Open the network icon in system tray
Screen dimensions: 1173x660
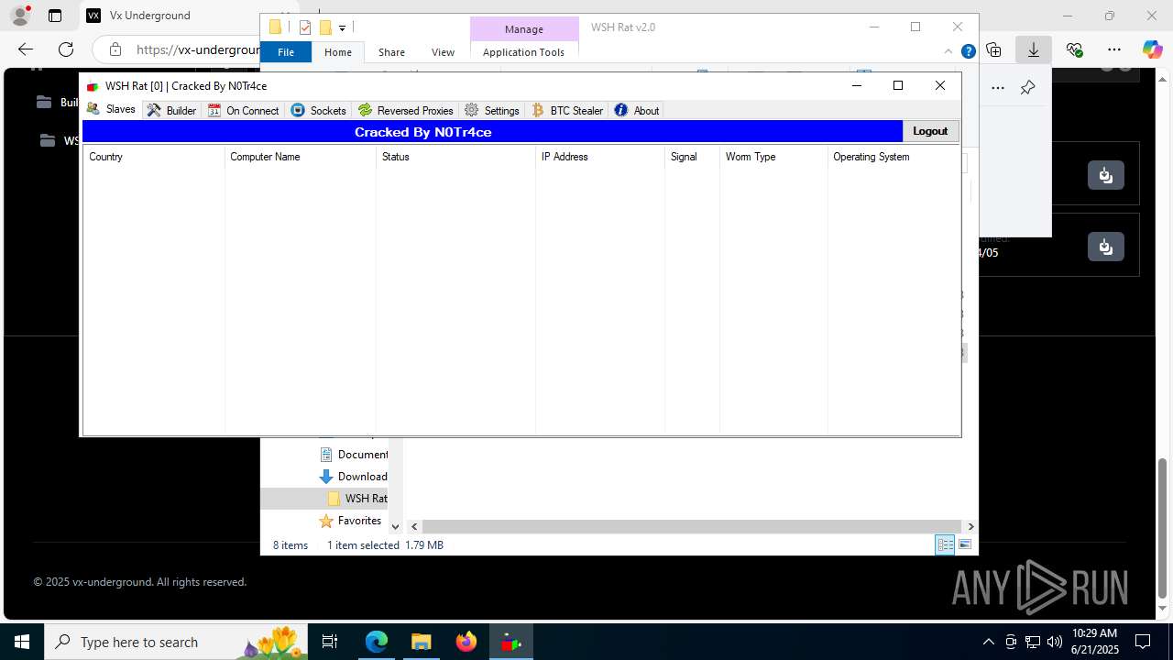point(1032,642)
